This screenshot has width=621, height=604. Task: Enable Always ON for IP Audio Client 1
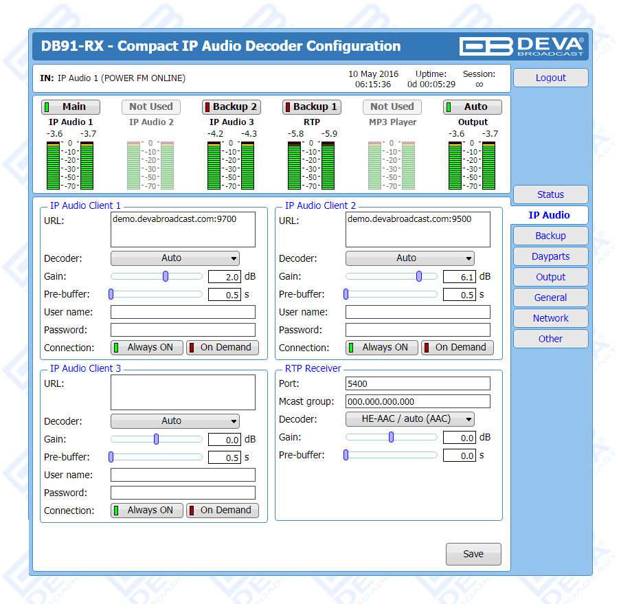(x=147, y=348)
